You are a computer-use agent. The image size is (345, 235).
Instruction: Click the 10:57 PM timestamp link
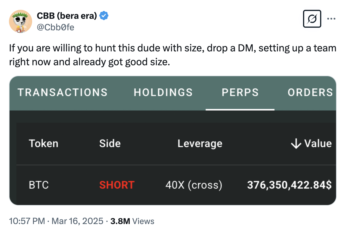[27, 221]
